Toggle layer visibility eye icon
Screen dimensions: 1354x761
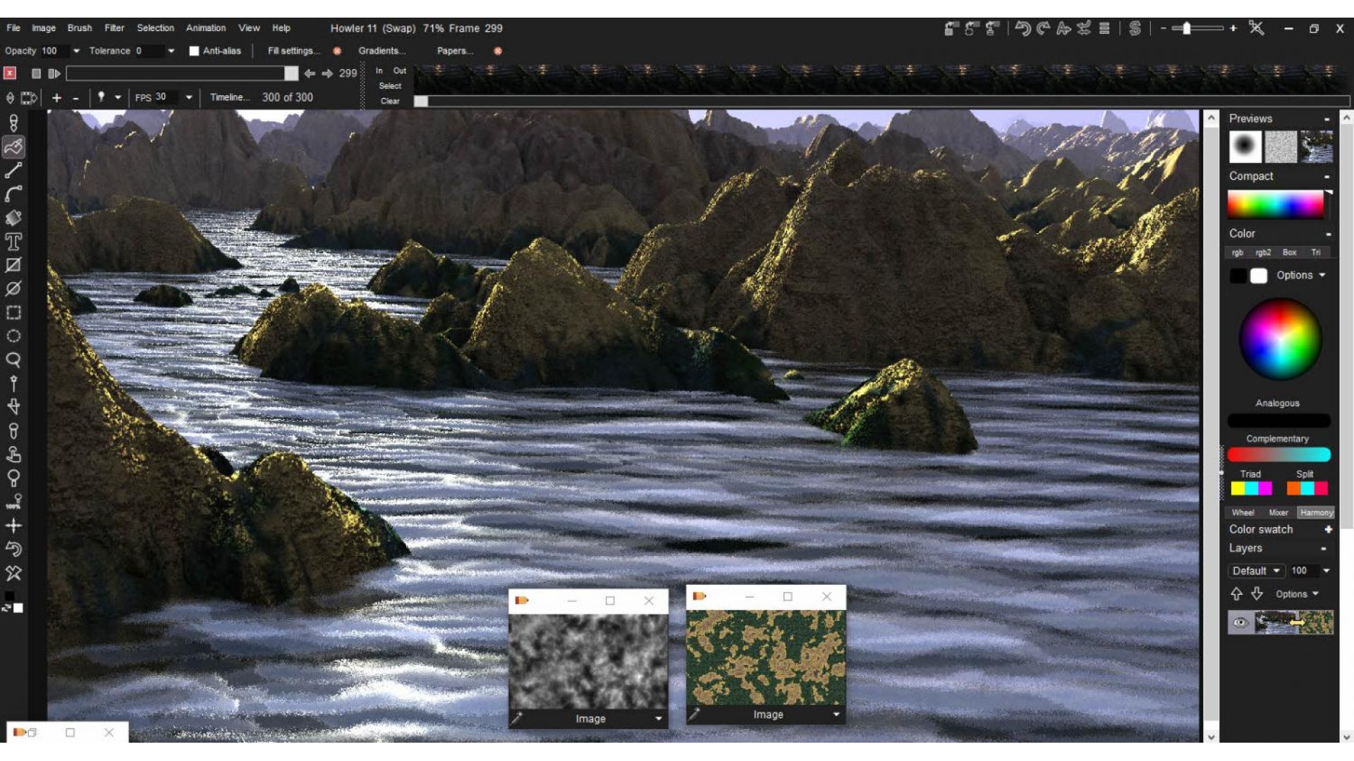click(1240, 622)
